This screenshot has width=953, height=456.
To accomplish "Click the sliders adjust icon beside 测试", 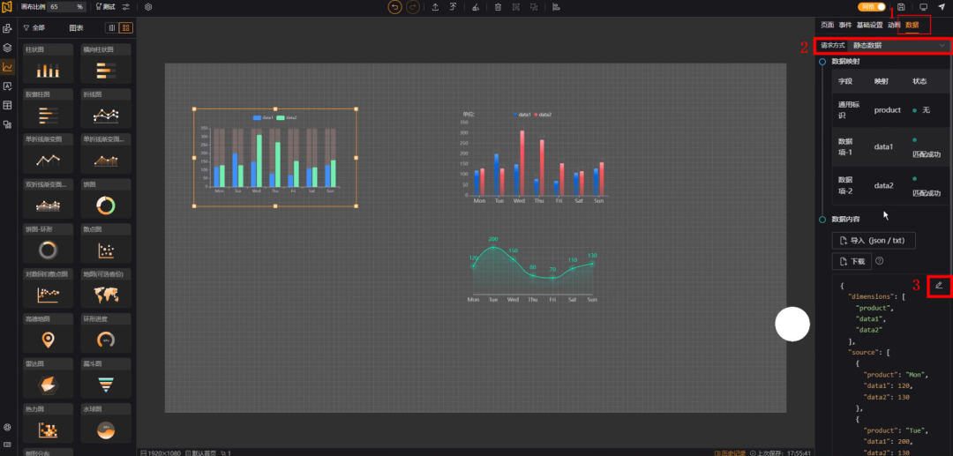I will pos(126,7).
